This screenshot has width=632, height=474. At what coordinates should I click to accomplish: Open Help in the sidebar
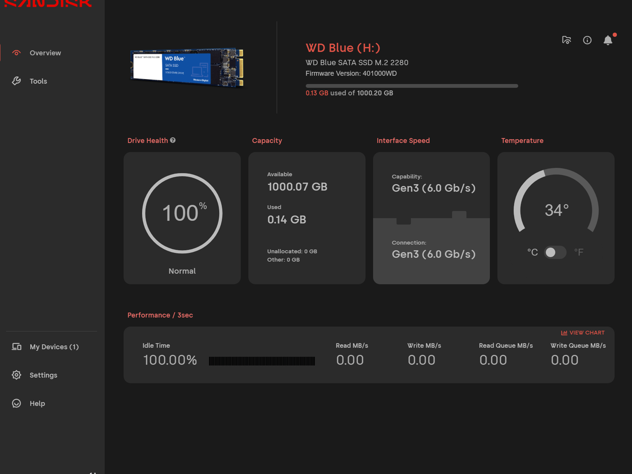[37, 403]
